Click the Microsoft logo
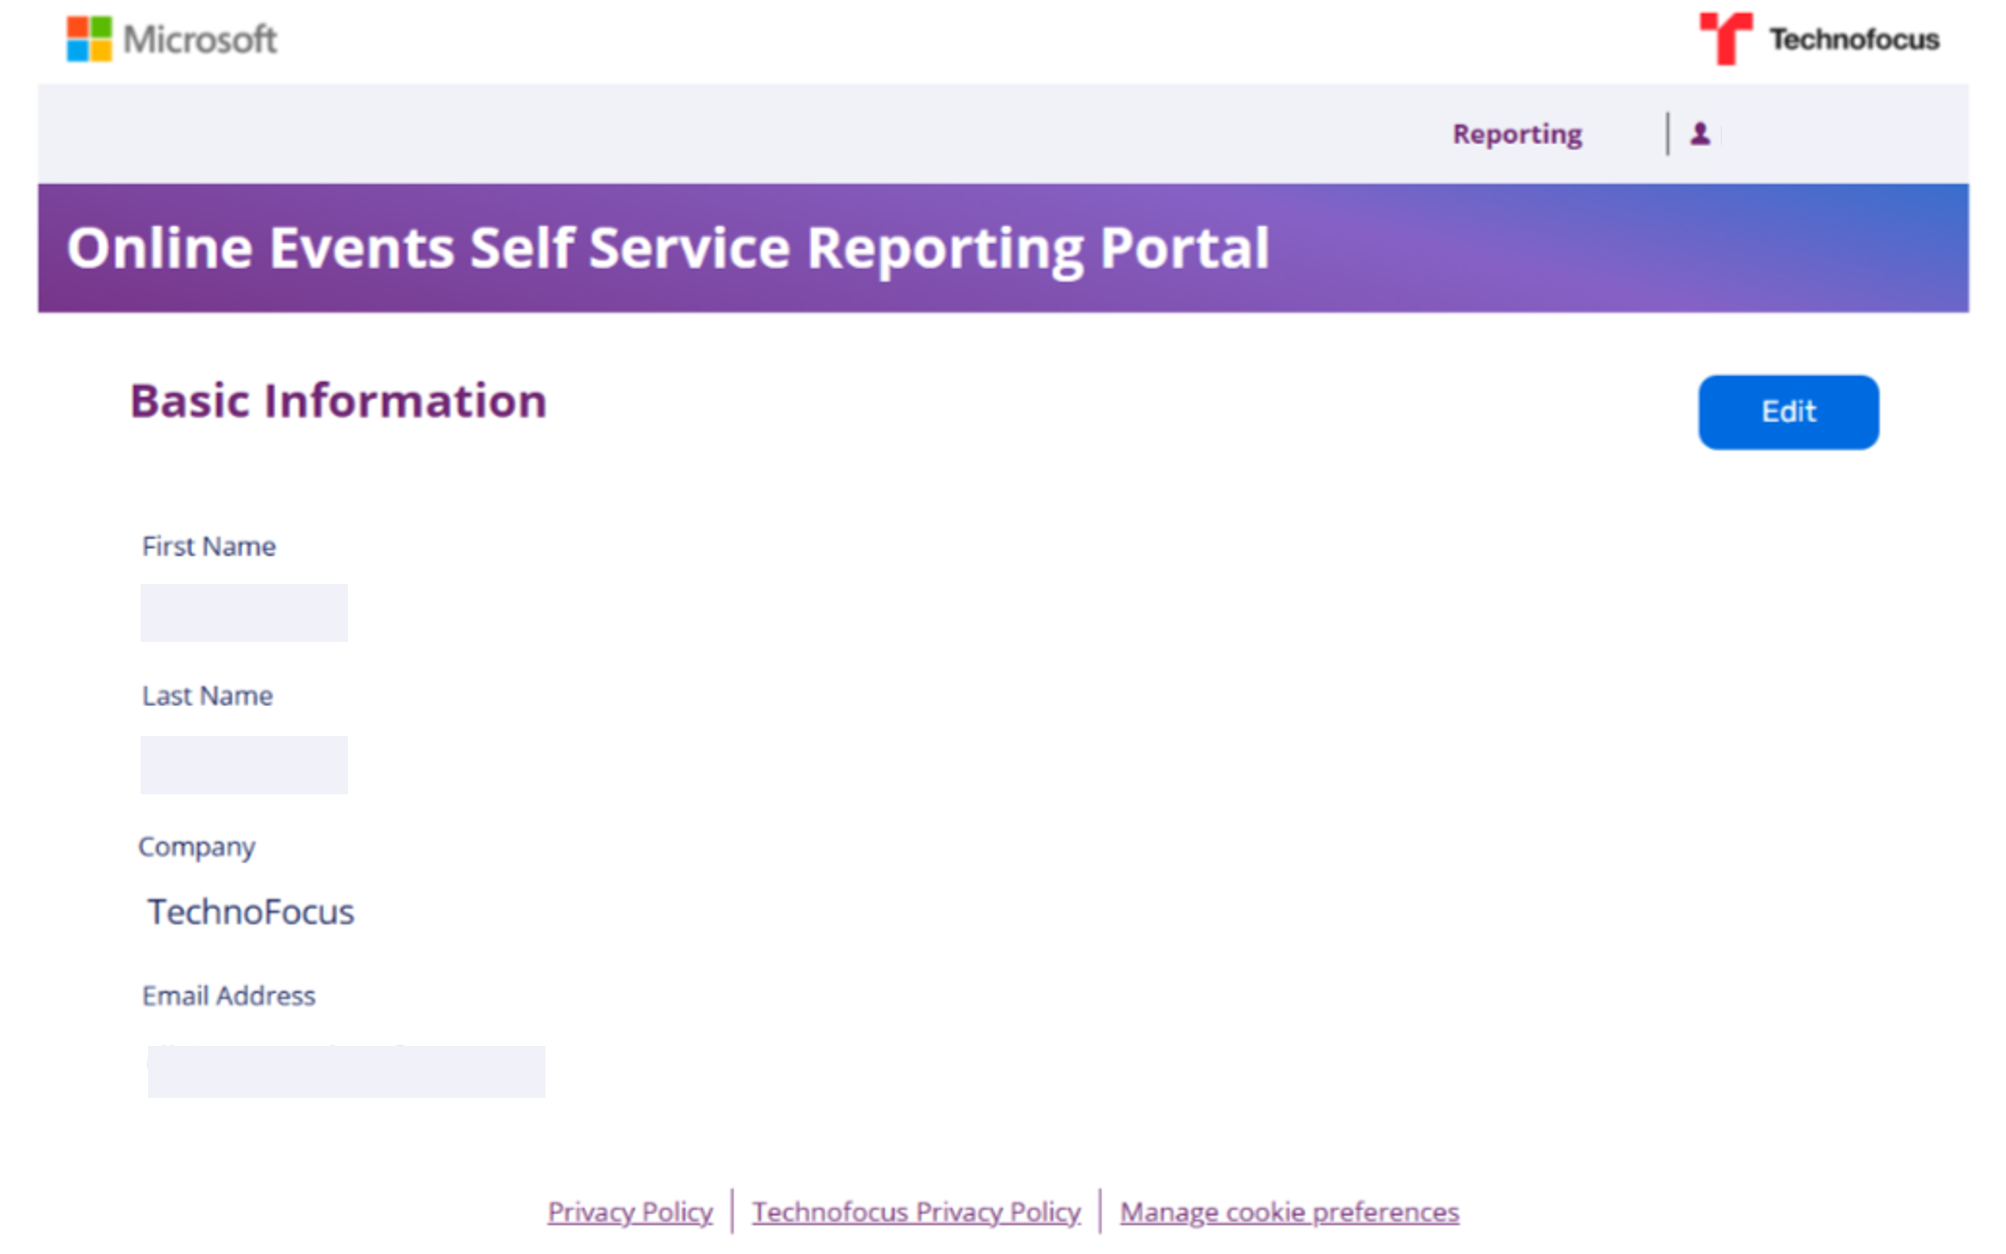 172,39
